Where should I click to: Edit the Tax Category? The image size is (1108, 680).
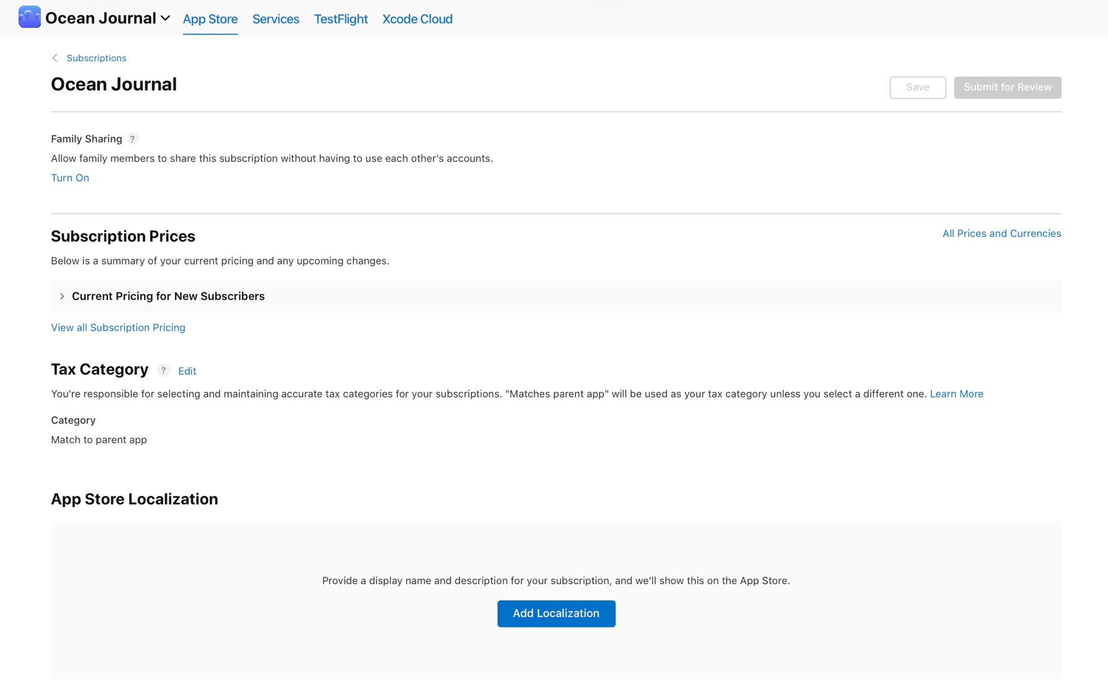click(x=187, y=371)
